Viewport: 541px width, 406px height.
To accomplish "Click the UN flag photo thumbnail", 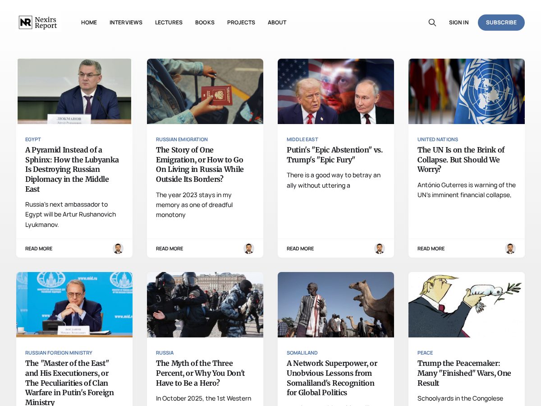I will 467,91.
